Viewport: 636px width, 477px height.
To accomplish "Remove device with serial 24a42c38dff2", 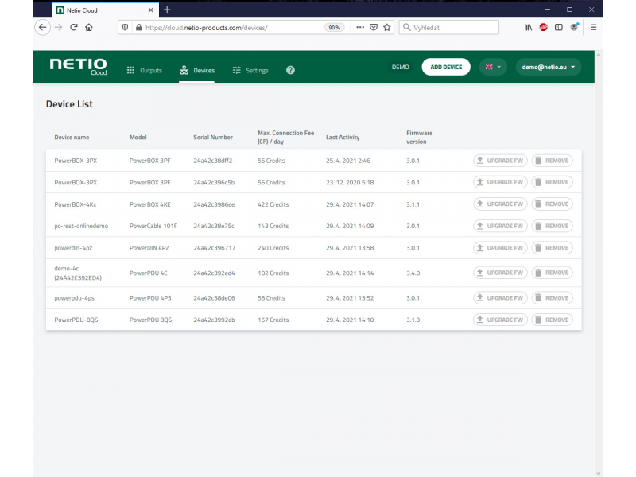I will [552, 161].
